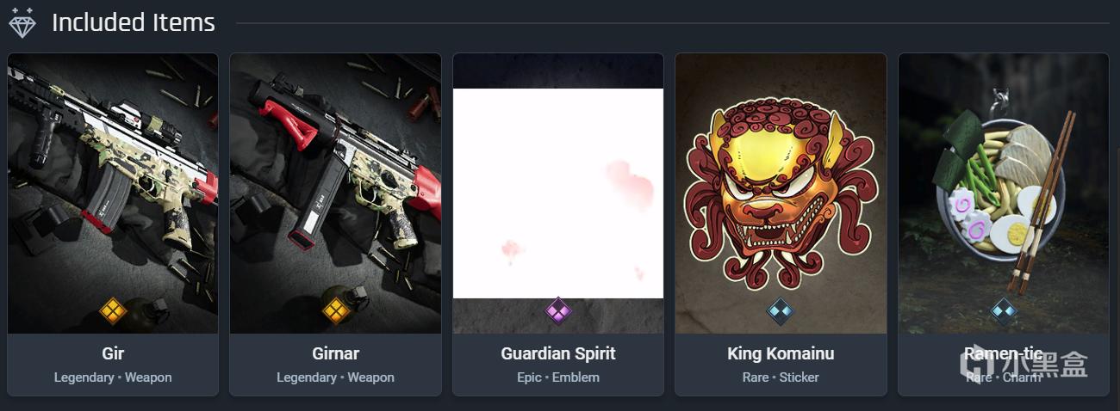Open the King Komainu sticker artwork

[781, 193]
